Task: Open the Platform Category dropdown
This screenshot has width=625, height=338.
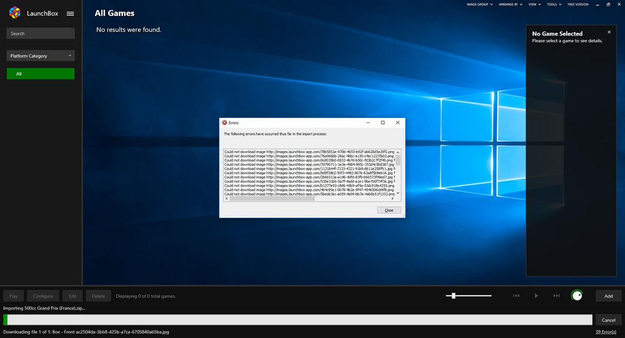Action: [41, 56]
